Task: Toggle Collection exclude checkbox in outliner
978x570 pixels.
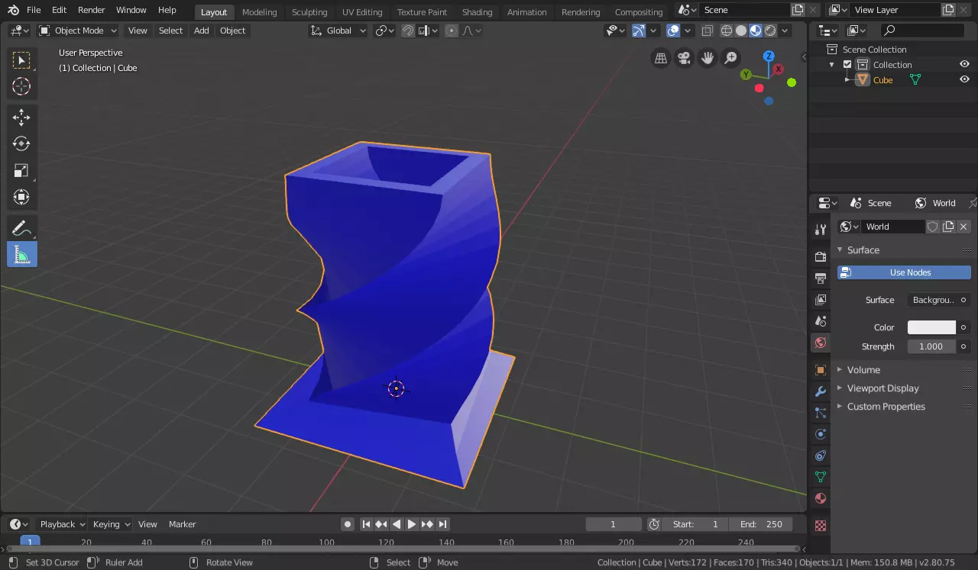Action: click(x=847, y=65)
